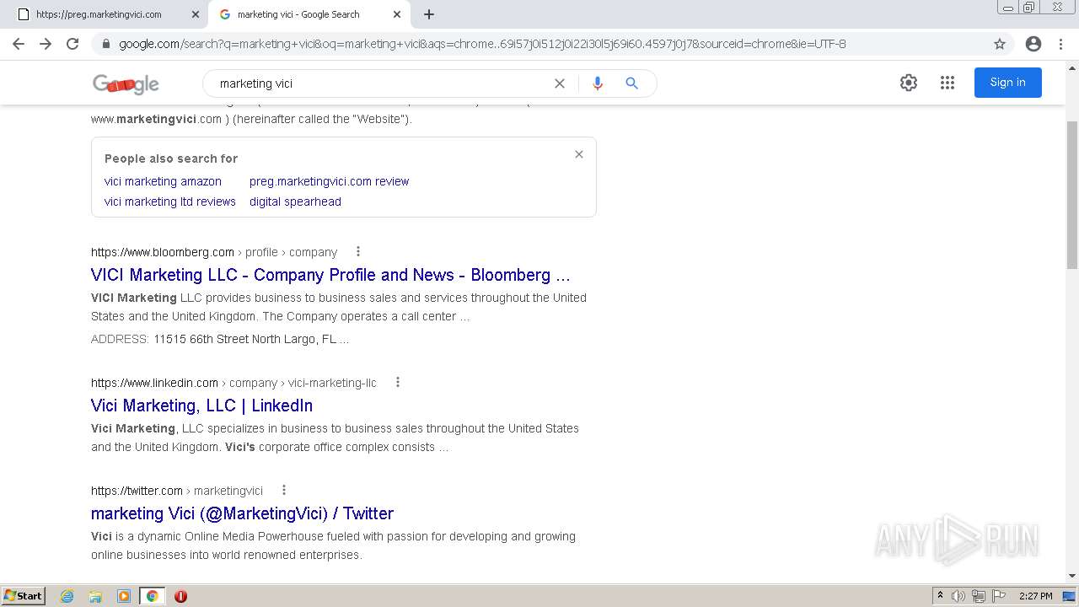Bookmark this page with the star icon
The image size is (1079, 607).
click(1000, 44)
